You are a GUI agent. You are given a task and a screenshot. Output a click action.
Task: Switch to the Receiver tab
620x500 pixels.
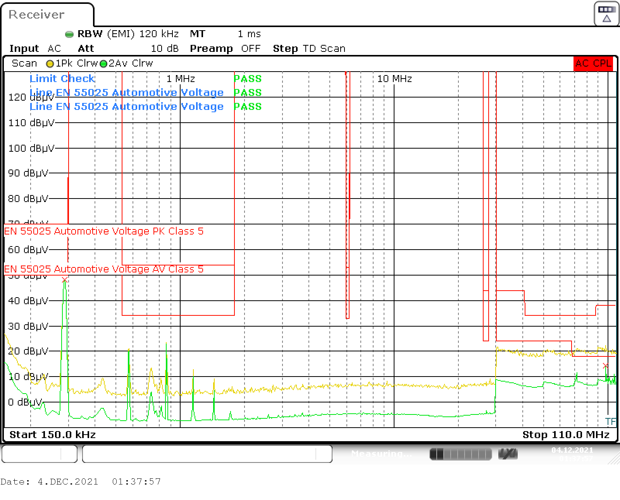point(37,15)
